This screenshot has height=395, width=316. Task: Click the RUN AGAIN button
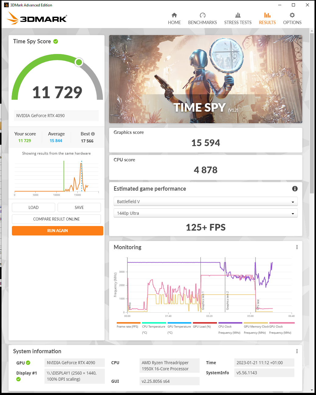[x=58, y=231]
